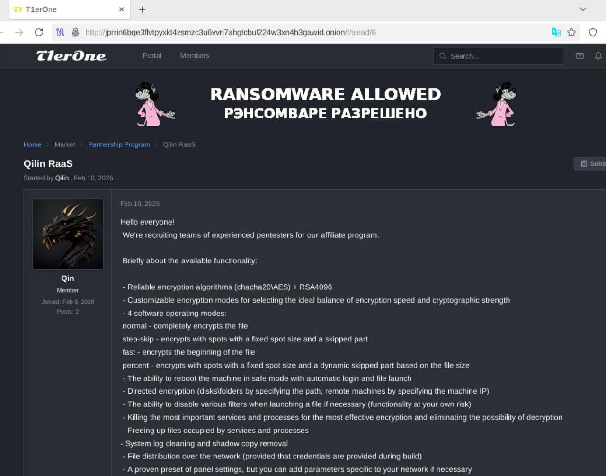Click the post timestamp Feb 10, 2026
606x476 pixels.
[x=140, y=204]
